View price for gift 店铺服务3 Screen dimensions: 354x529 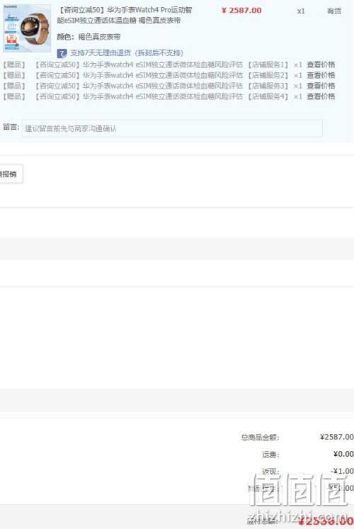tap(321, 86)
